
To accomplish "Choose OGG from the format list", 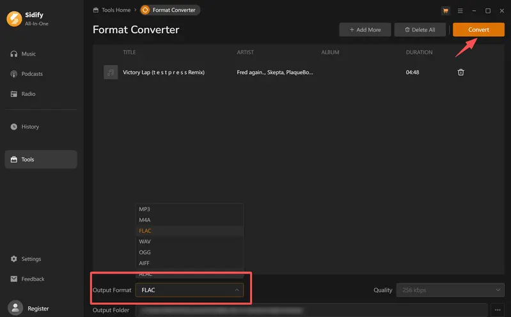I will pyautogui.click(x=189, y=253).
